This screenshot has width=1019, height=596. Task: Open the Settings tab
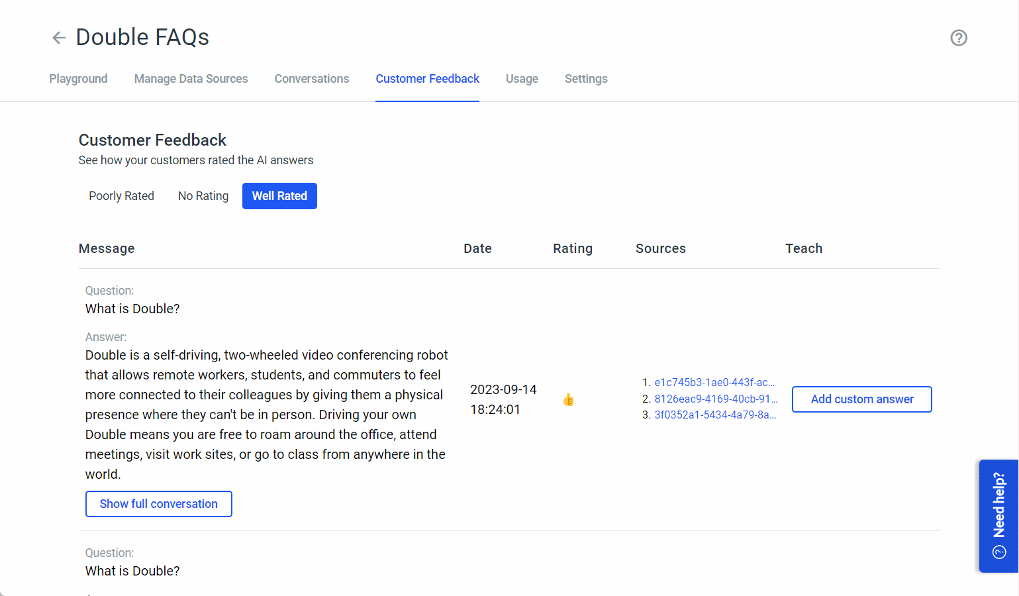click(x=586, y=79)
